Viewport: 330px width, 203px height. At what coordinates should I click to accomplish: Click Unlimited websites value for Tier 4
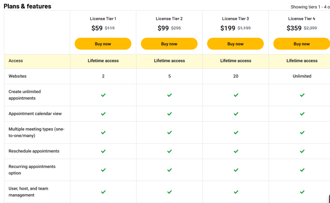click(x=302, y=76)
